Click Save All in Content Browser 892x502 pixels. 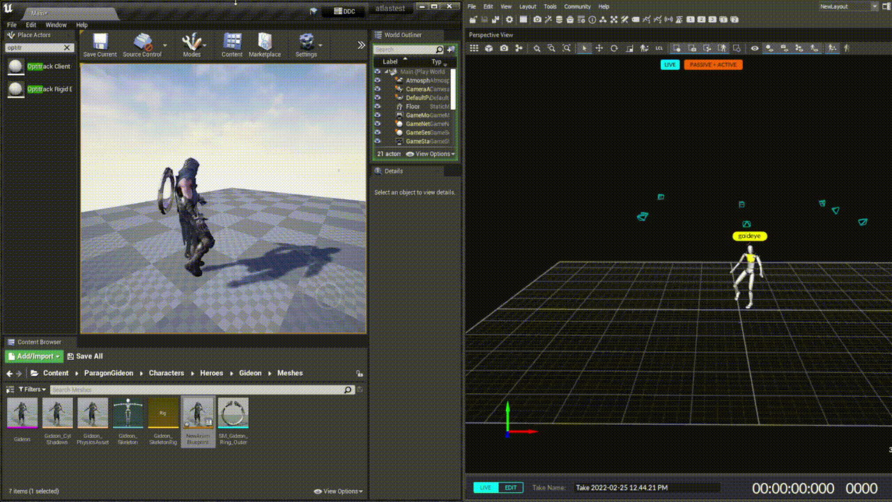[85, 356]
